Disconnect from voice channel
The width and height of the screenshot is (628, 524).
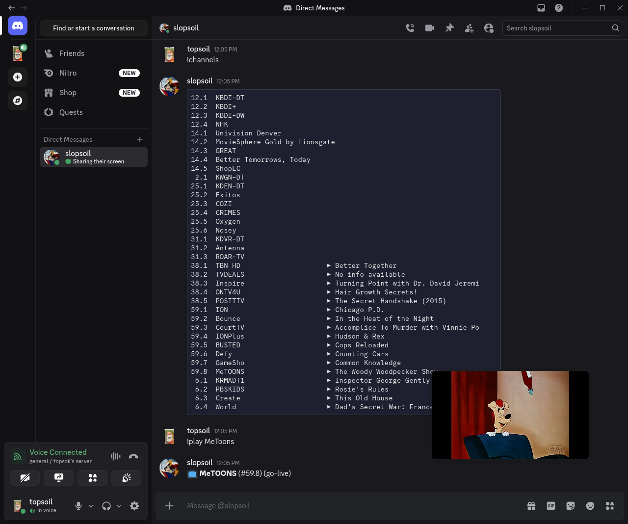coord(133,456)
